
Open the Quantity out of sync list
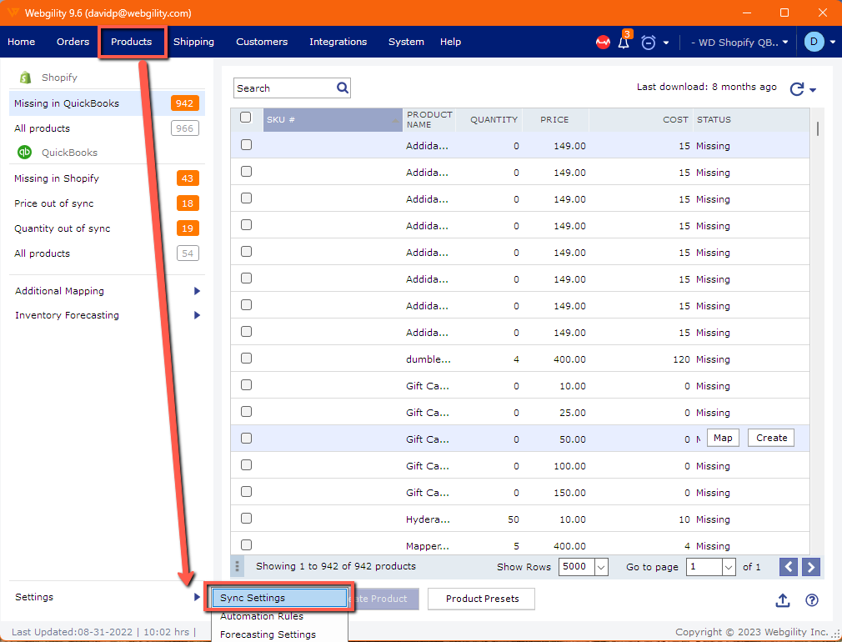[107, 228]
